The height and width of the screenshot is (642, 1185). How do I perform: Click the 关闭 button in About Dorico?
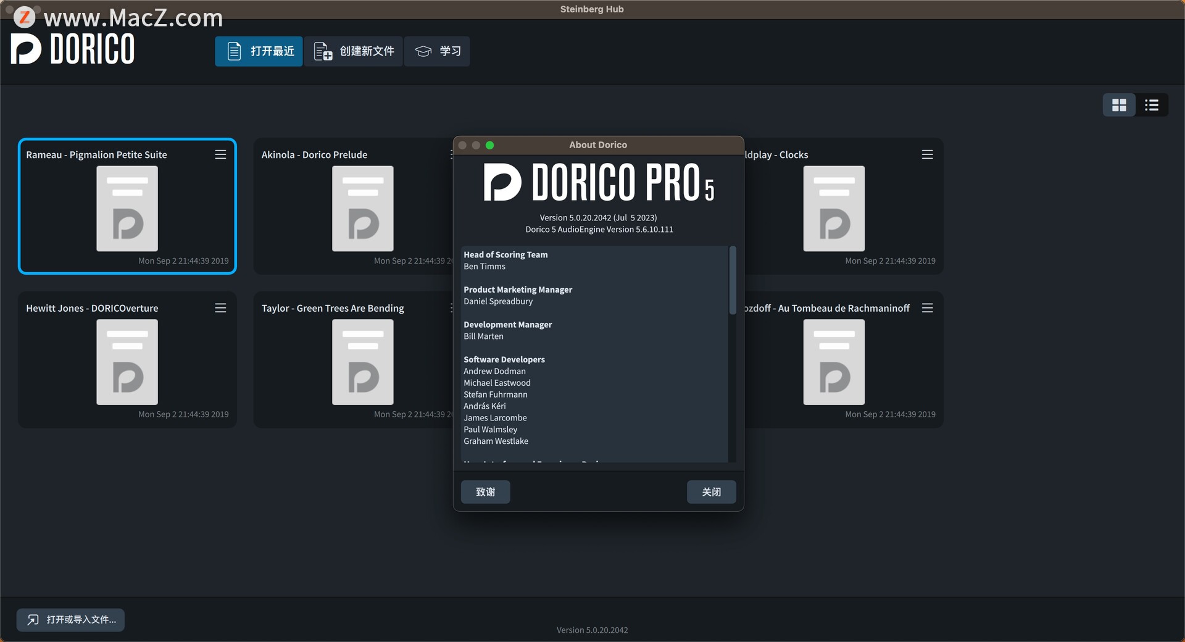pos(712,492)
